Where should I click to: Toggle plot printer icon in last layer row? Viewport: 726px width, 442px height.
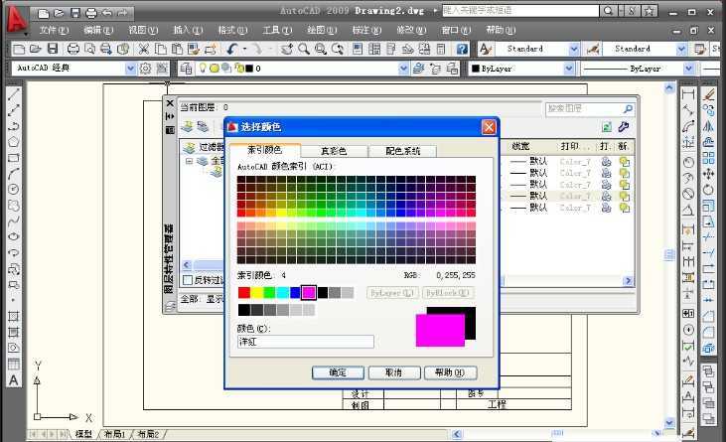(606, 208)
